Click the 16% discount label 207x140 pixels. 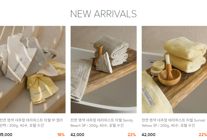pos(61,135)
